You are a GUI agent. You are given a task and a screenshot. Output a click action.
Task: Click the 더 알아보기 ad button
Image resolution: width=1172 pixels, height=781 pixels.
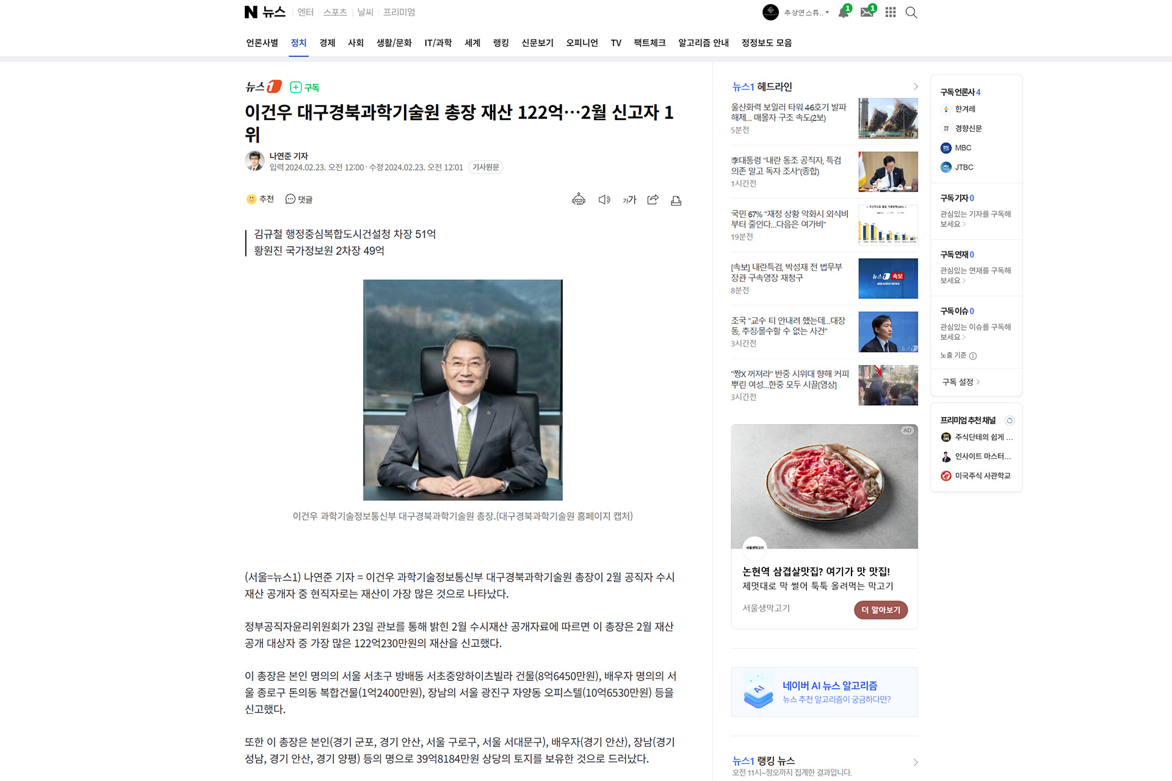tap(880, 610)
